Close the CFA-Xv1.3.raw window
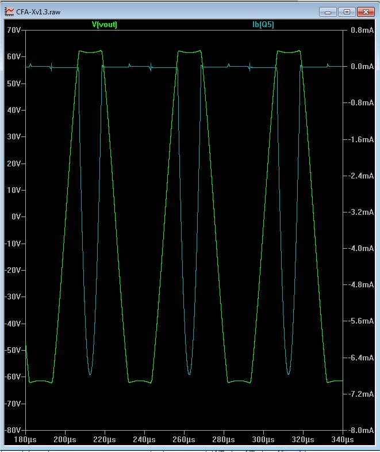This screenshot has width=380, height=452. pos(366,12)
